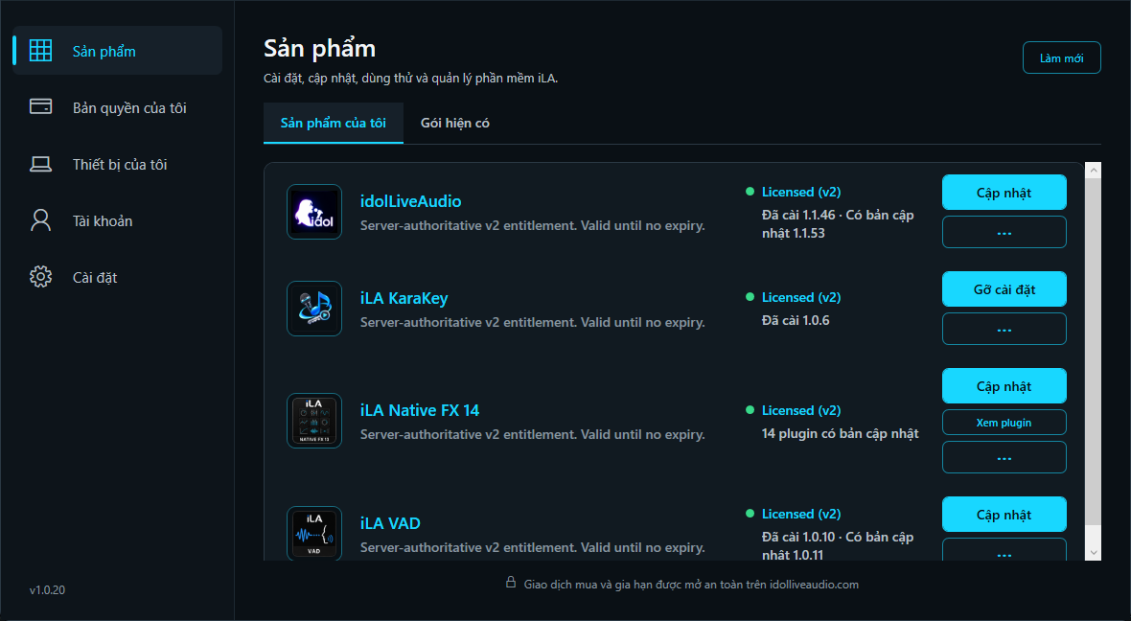
Task: Click the idolLiveAudio product logo
Action: tap(314, 212)
